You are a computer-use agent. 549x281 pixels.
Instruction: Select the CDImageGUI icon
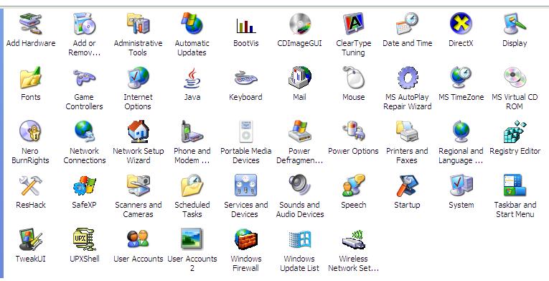(300, 24)
